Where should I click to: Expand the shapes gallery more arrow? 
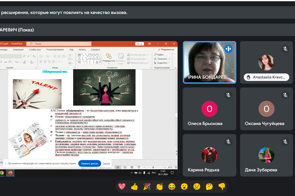[100, 62]
